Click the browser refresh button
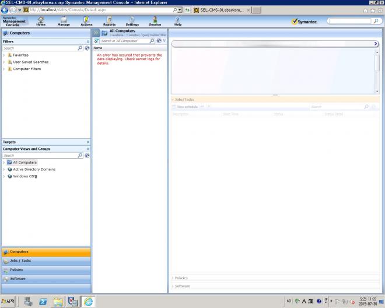This screenshot has height=308, width=385. [x=187, y=10]
